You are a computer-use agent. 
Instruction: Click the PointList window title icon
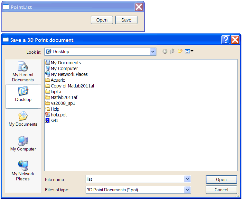pos(6,7)
